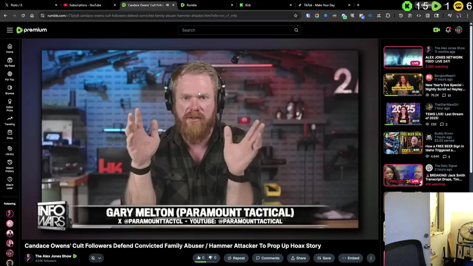Click the search magnifier icon

point(296,30)
